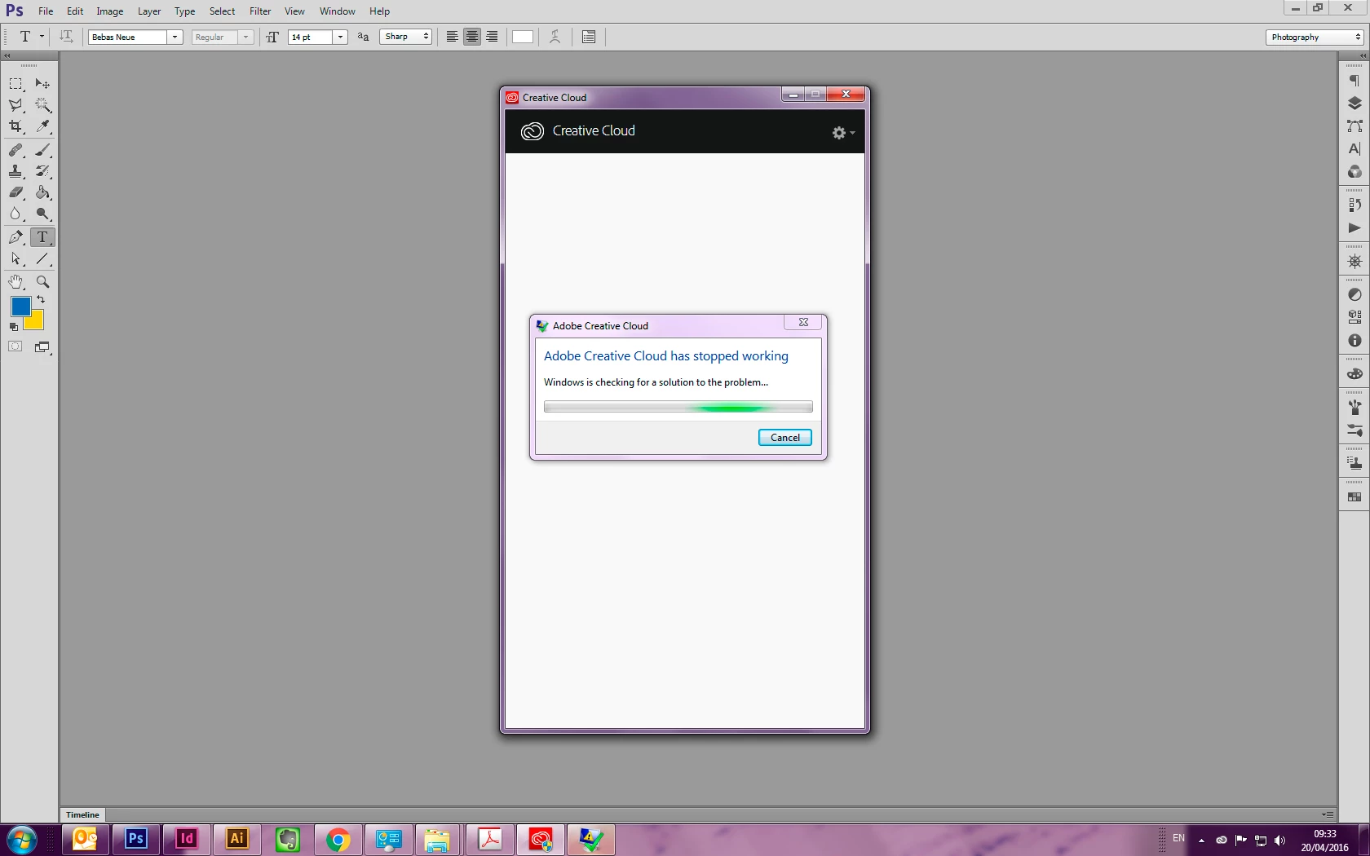Select the Line tool
This screenshot has width=1370, height=856.
click(42, 258)
